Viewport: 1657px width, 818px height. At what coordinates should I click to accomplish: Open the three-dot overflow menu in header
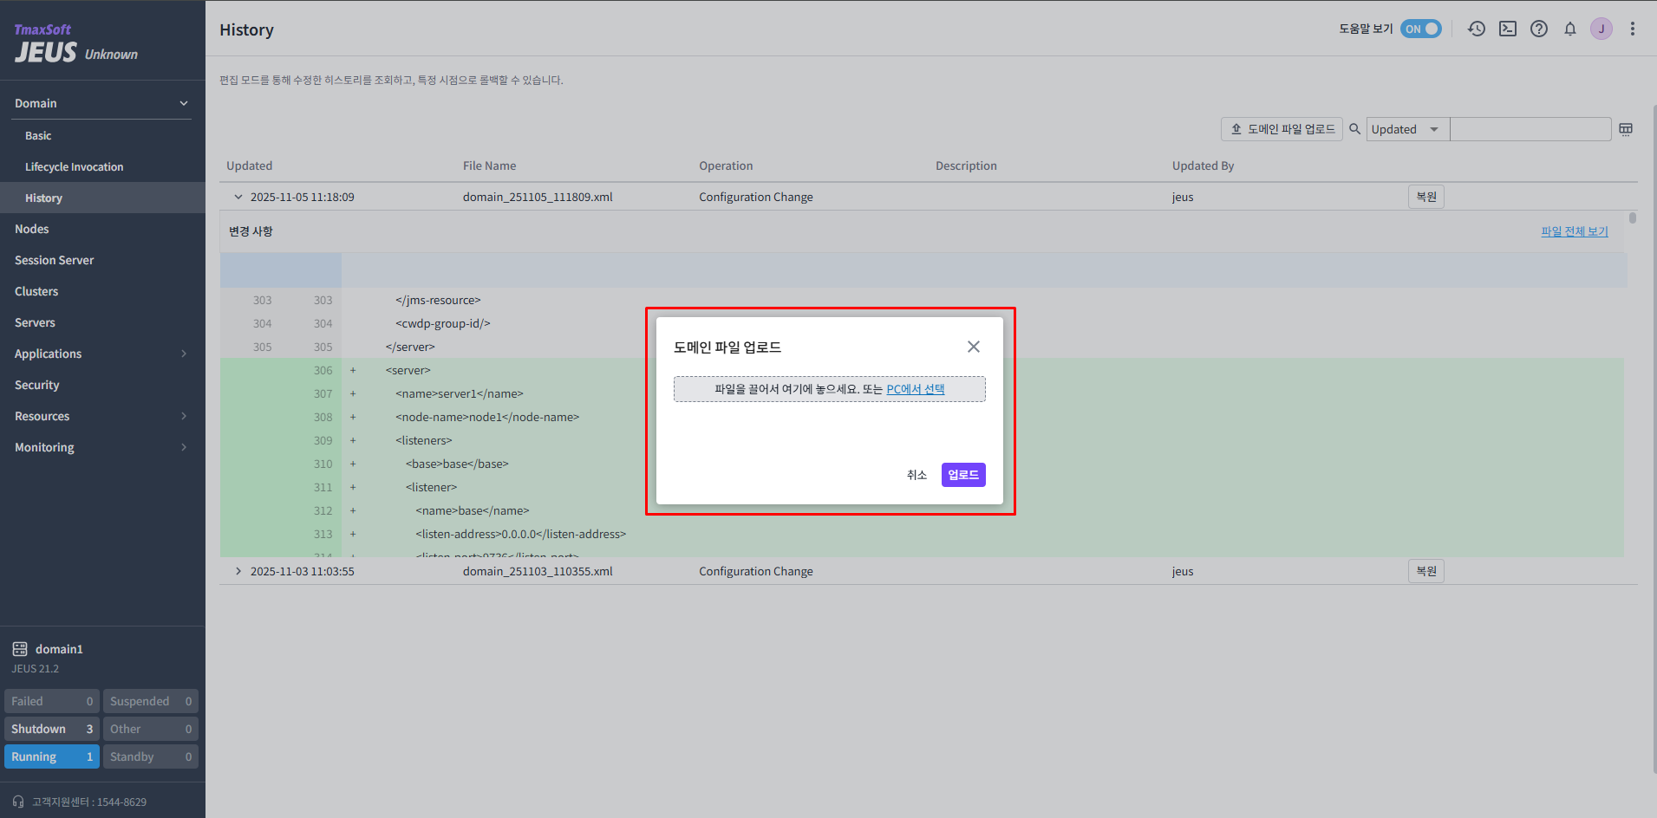click(1634, 29)
